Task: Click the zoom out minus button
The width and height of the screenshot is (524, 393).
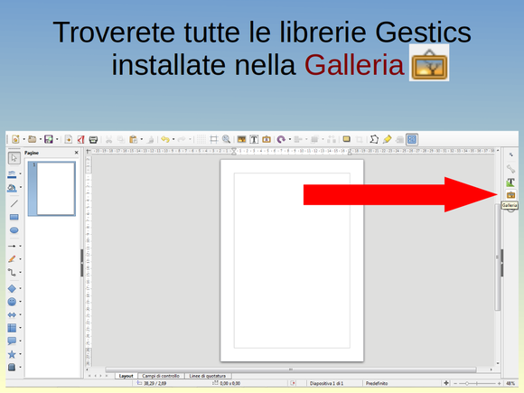Action: tap(455, 383)
